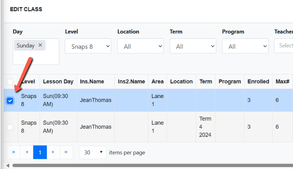The image size is (293, 169).
Task: Open the Location filter dropdown
Action: (140, 46)
